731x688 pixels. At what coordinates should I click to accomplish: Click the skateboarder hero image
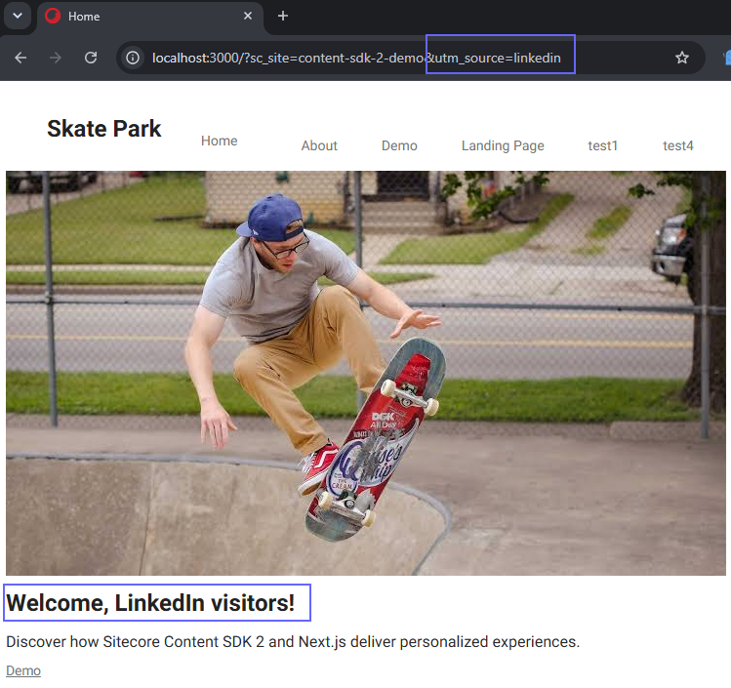[365, 373]
